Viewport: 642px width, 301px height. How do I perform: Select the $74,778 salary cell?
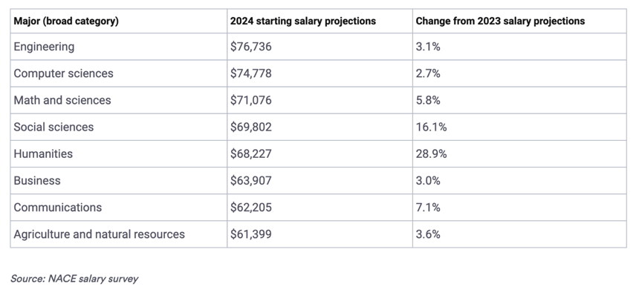252,74
